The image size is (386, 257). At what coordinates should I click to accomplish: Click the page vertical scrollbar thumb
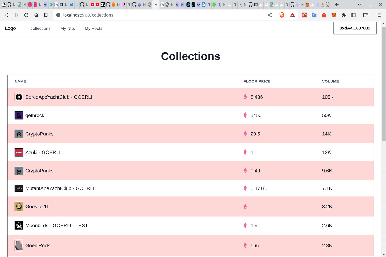pos(384,84)
